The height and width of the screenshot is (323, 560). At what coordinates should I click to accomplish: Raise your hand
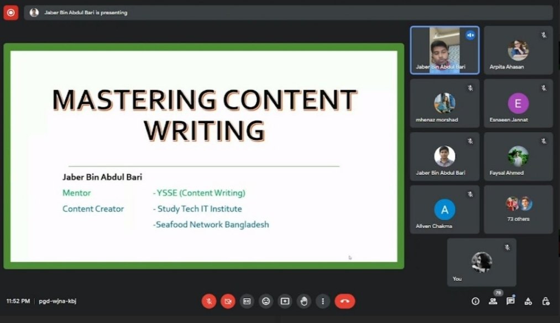[303, 301]
